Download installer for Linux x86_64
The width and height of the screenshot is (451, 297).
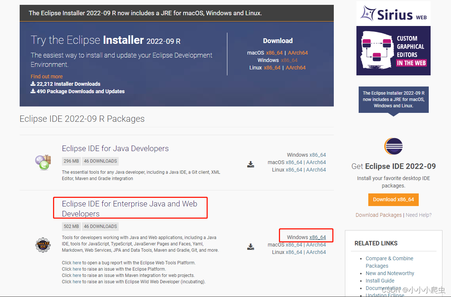click(x=272, y=68)
